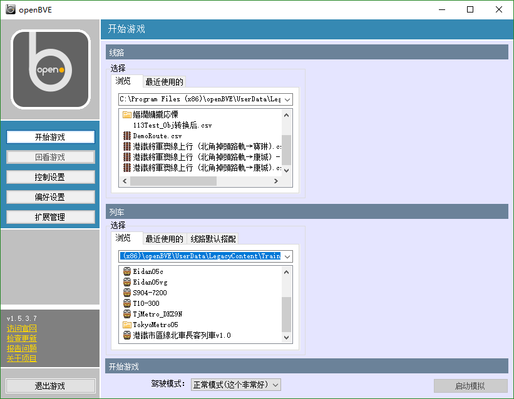Open the 关于项目 link

[22, 358]
